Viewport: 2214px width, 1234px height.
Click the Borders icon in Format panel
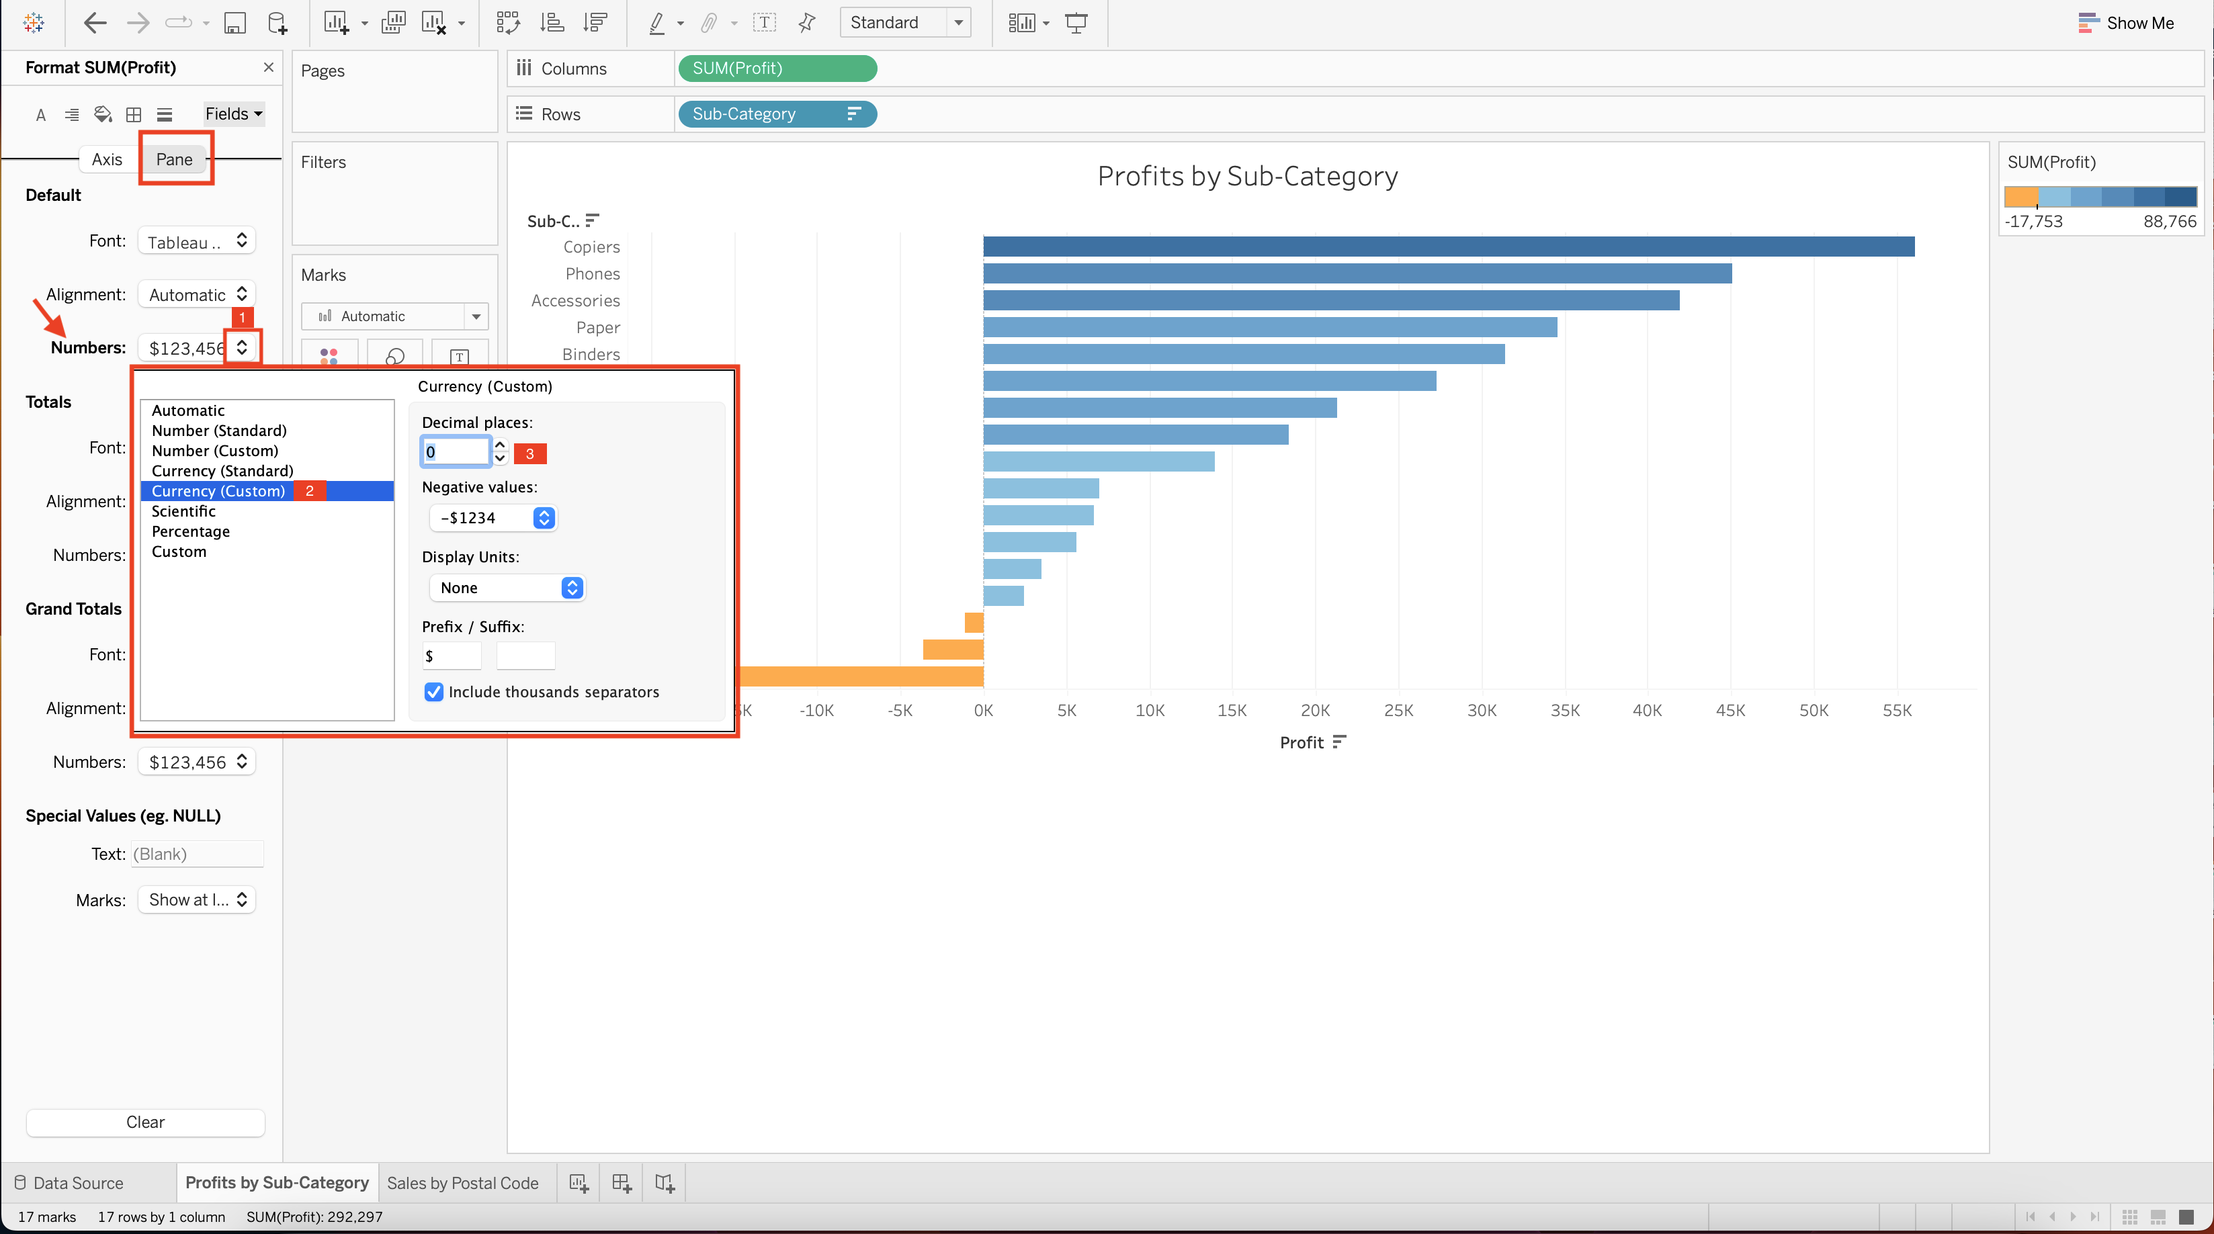(x=133, y=114)
